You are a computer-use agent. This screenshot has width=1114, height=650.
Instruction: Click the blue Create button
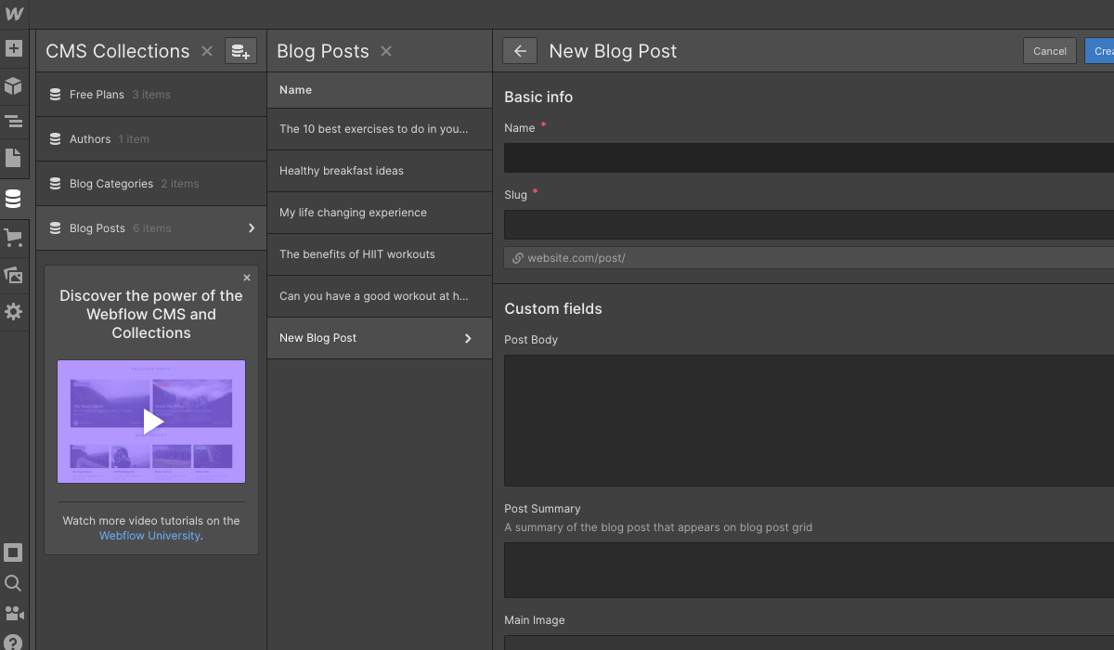(1100, 51)
